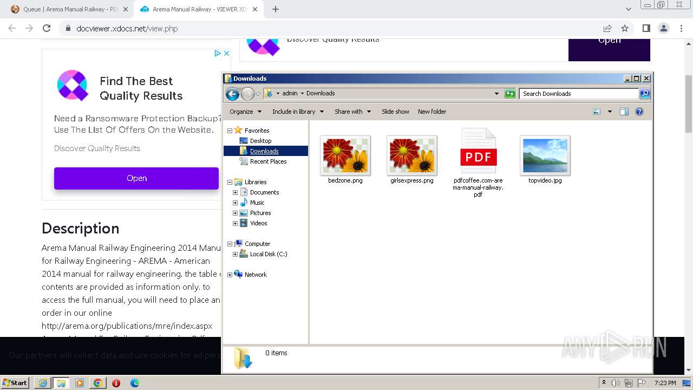Open Chrome profile avatar icon
The image size is (693, 390).
point(663,28)
